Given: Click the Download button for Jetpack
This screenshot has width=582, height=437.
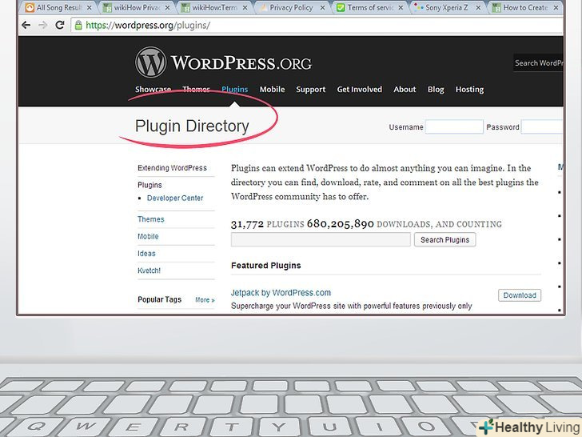Looking at the screenshot, I should click(x=520, y=295).
